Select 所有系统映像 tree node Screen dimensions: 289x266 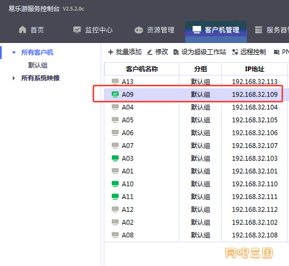tap(41, 78)
